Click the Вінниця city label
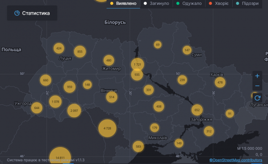Viewport: 268px width, 164px height. click(109, 90)
